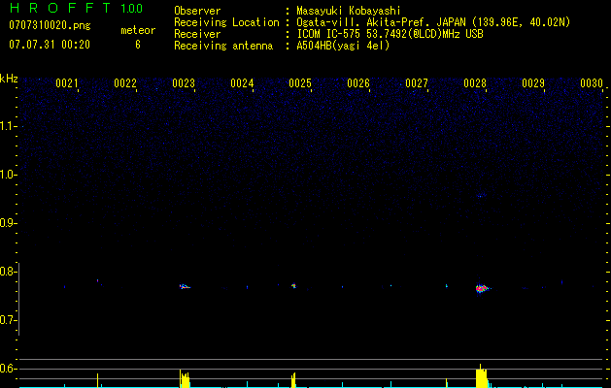
Task: Click the Receiving Location field label
Action: pos(226,22)
